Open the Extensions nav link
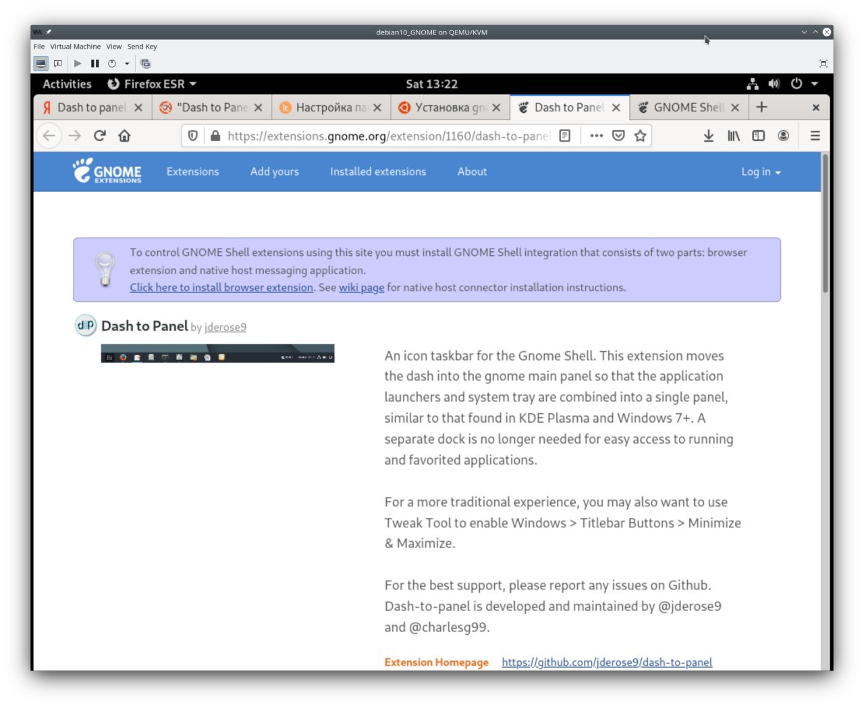 (x=193, y=172)
